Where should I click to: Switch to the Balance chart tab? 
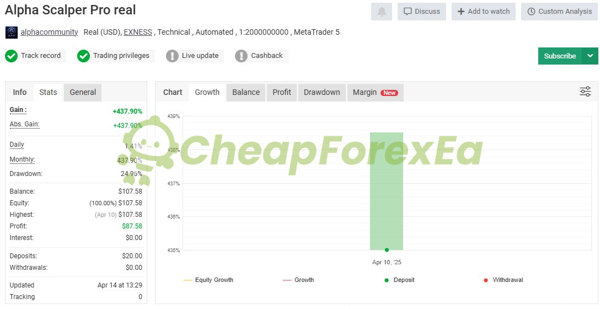tap(246, 92)
